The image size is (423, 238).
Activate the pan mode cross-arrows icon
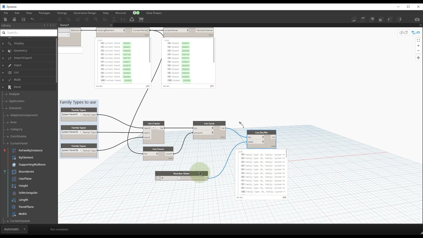pos(418,58)
